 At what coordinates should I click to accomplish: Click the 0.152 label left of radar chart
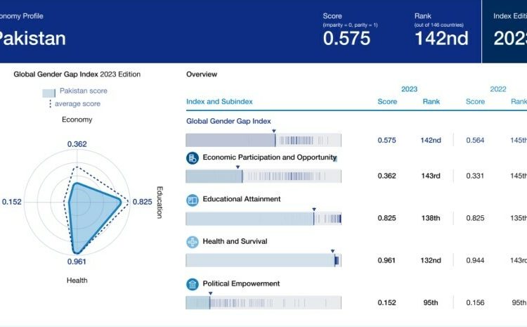click(x=12, y=202)
